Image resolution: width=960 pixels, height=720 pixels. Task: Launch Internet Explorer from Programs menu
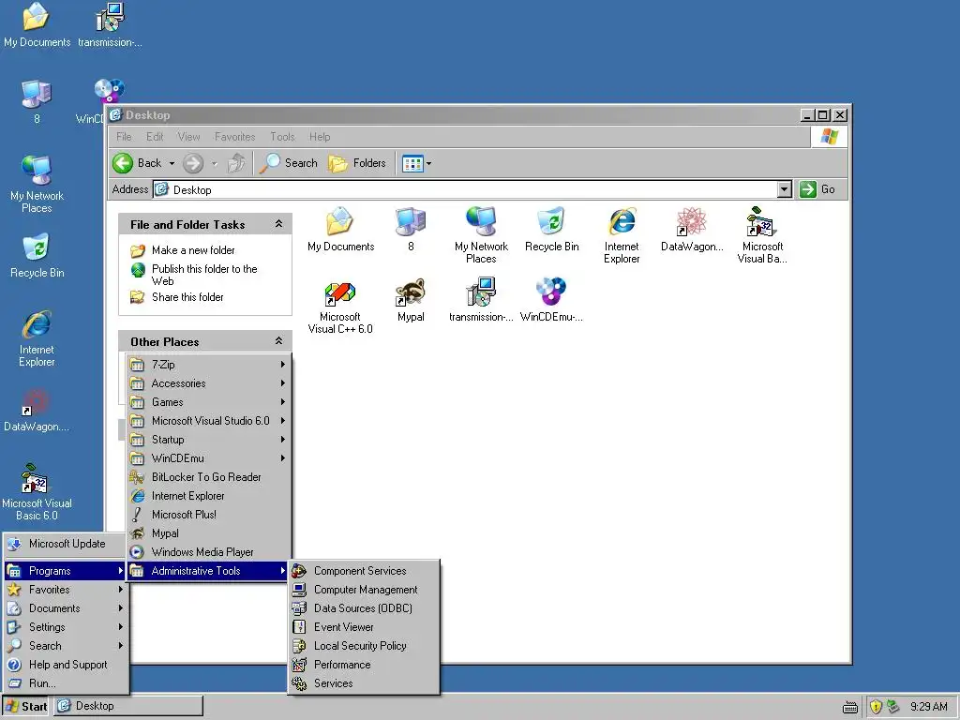point(208,496)
